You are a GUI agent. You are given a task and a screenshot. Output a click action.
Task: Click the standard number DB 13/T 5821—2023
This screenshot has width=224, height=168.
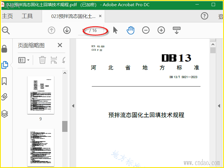183,77
